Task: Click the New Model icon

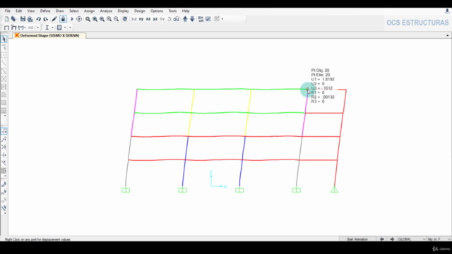Action: [x=6, y=19]
